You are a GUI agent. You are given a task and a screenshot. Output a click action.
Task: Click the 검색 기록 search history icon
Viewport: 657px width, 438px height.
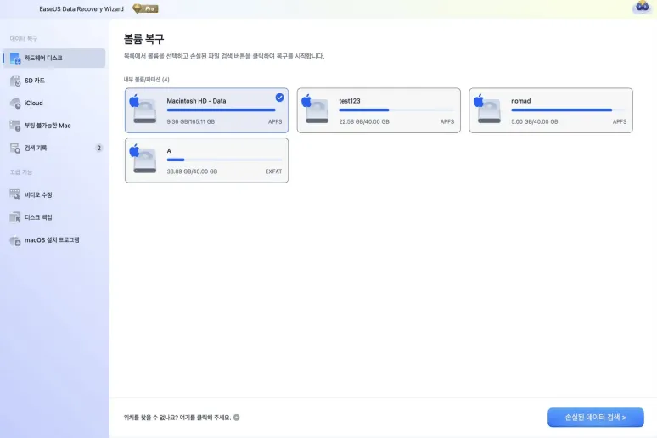click(14, 148)
